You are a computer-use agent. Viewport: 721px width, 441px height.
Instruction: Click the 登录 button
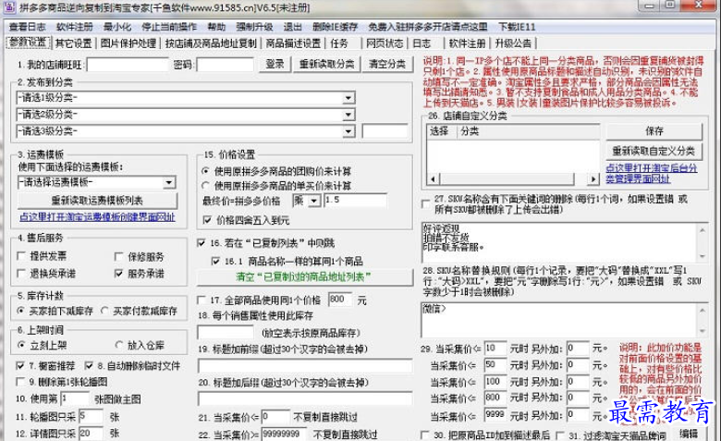[x=275, y=64]
